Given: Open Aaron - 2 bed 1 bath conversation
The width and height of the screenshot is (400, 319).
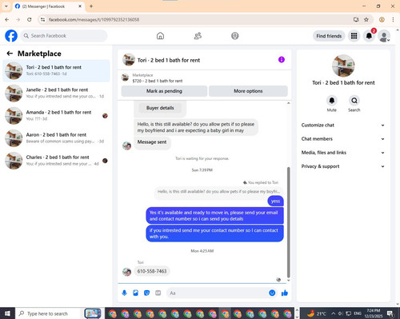Looking at the screenshot, I should [x=56, y=138].
